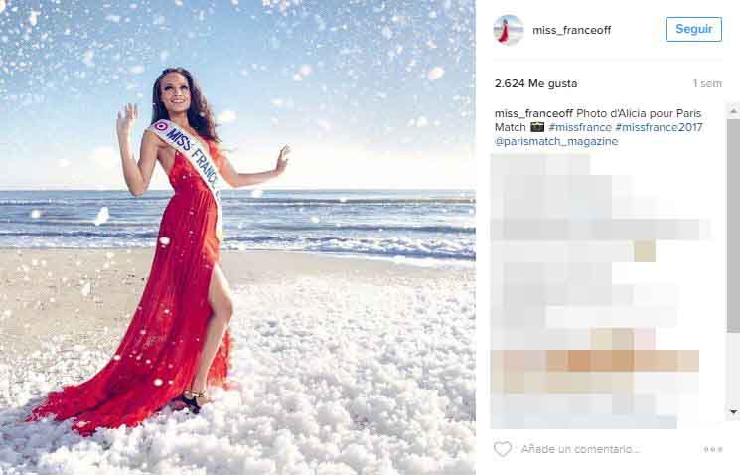Click the beach photo of the post

237,237
